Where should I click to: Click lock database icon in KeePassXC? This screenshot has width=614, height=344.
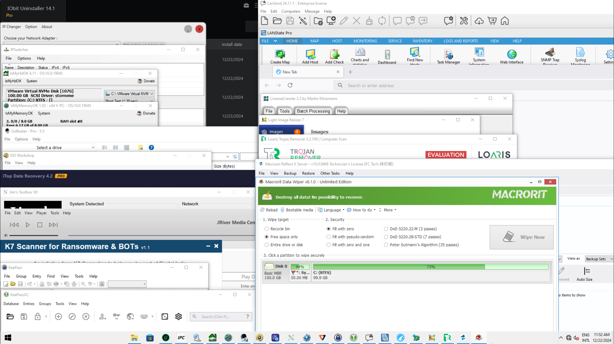click(x=37, y=317)
